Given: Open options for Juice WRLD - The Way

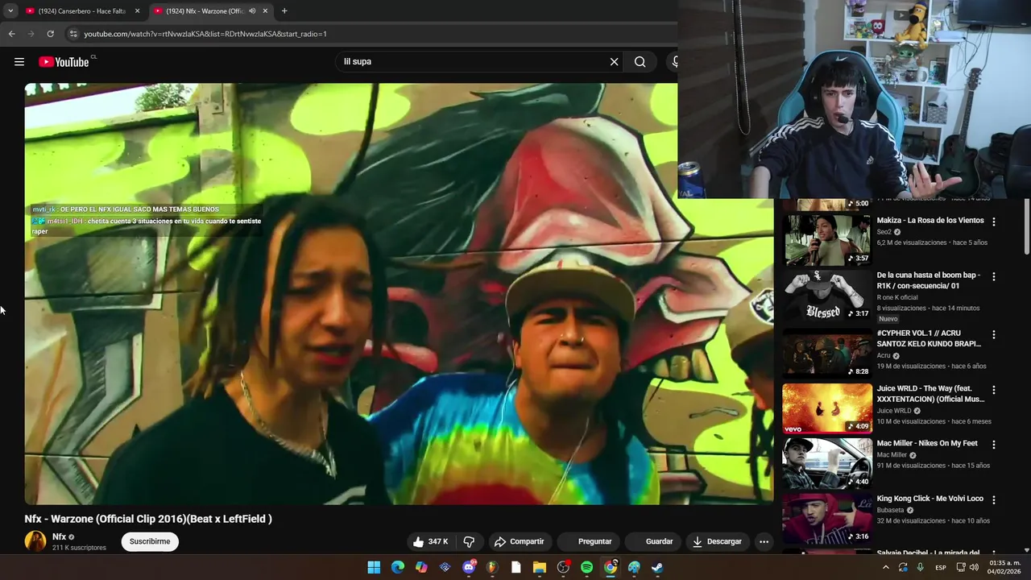Looking at the screenshot, I should pyautogui.click(x=993, y=390).
